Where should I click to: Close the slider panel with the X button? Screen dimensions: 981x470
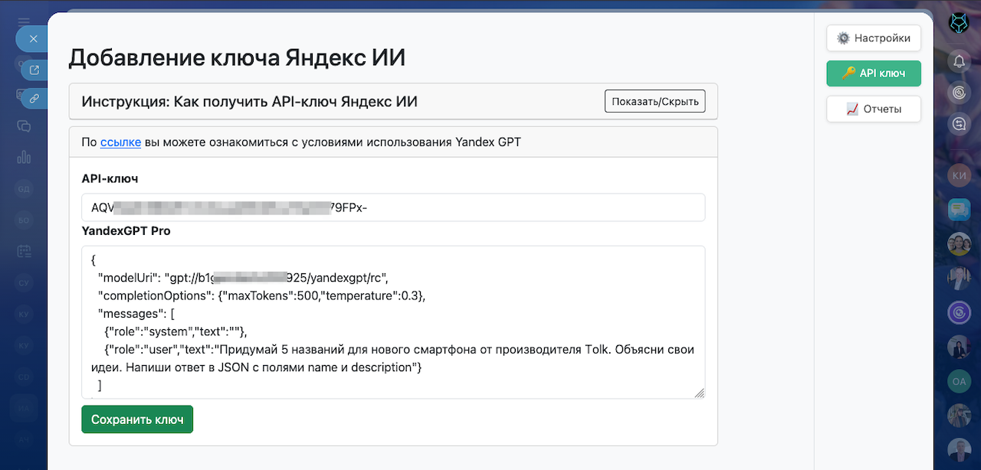point(33,38)
